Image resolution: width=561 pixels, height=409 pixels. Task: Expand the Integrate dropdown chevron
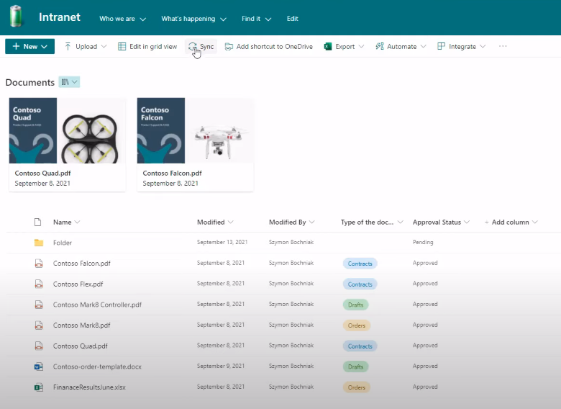(483, 47)
